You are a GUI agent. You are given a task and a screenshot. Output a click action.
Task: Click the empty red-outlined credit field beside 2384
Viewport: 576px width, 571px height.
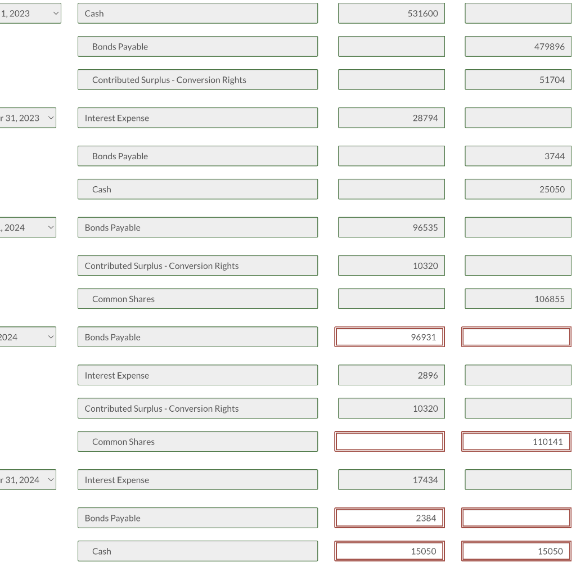(x=516, y=518)
